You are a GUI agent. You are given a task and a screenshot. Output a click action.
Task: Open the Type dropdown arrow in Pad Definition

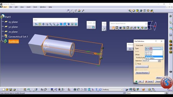coord(162,48)
